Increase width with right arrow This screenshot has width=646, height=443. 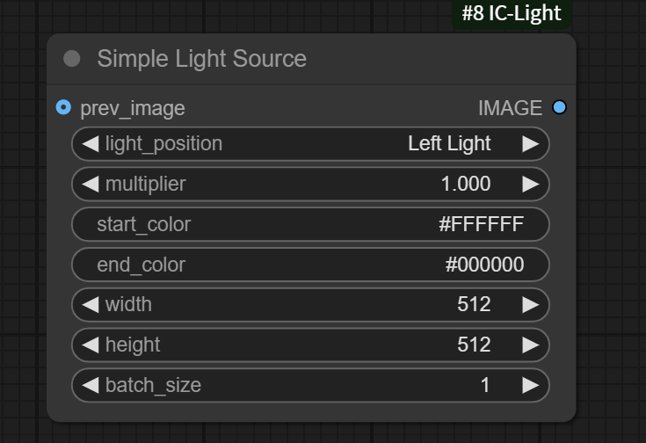(530, 304)
